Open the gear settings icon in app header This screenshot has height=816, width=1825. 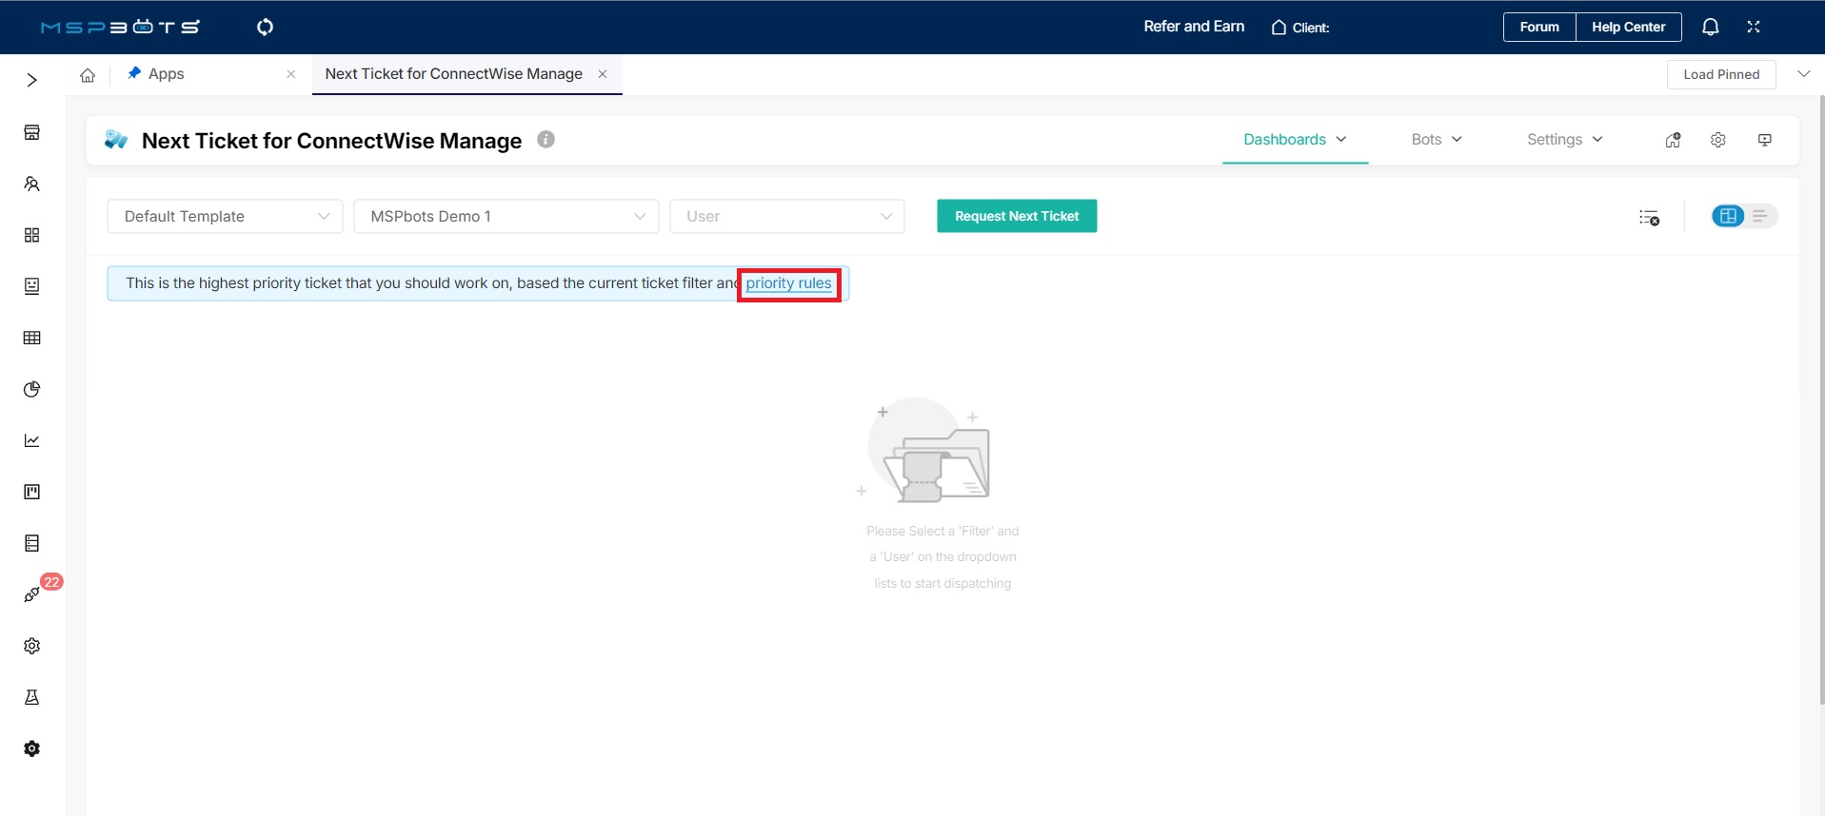point(1717,140)
